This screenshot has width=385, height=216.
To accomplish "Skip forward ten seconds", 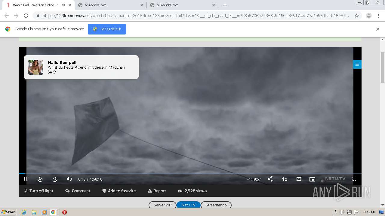I will [55, 179].
